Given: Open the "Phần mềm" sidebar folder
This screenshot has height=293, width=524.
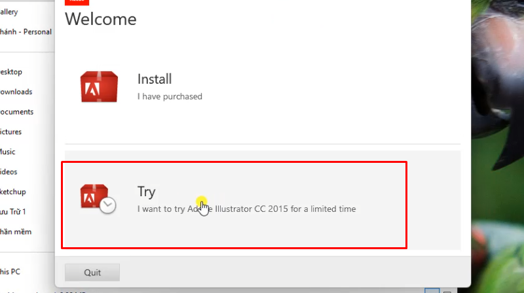Looking at the screenshot, I should pyautogui.click(x=16, y=232).
